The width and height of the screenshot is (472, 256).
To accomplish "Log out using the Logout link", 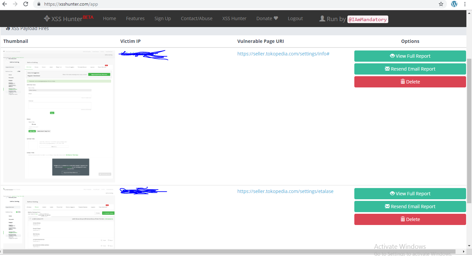I will click(295, 18).
